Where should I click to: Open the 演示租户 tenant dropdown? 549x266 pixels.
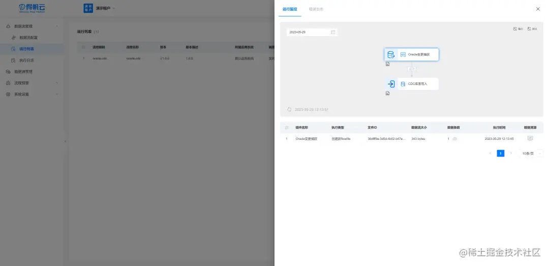[99, 8]
